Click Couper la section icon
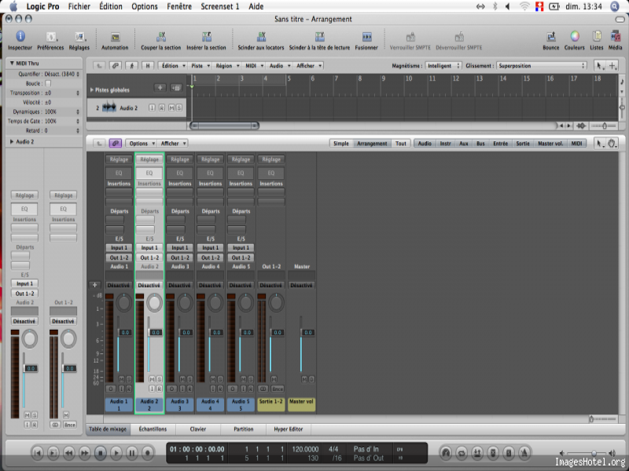The image size is (629, 471). point(161,36)
